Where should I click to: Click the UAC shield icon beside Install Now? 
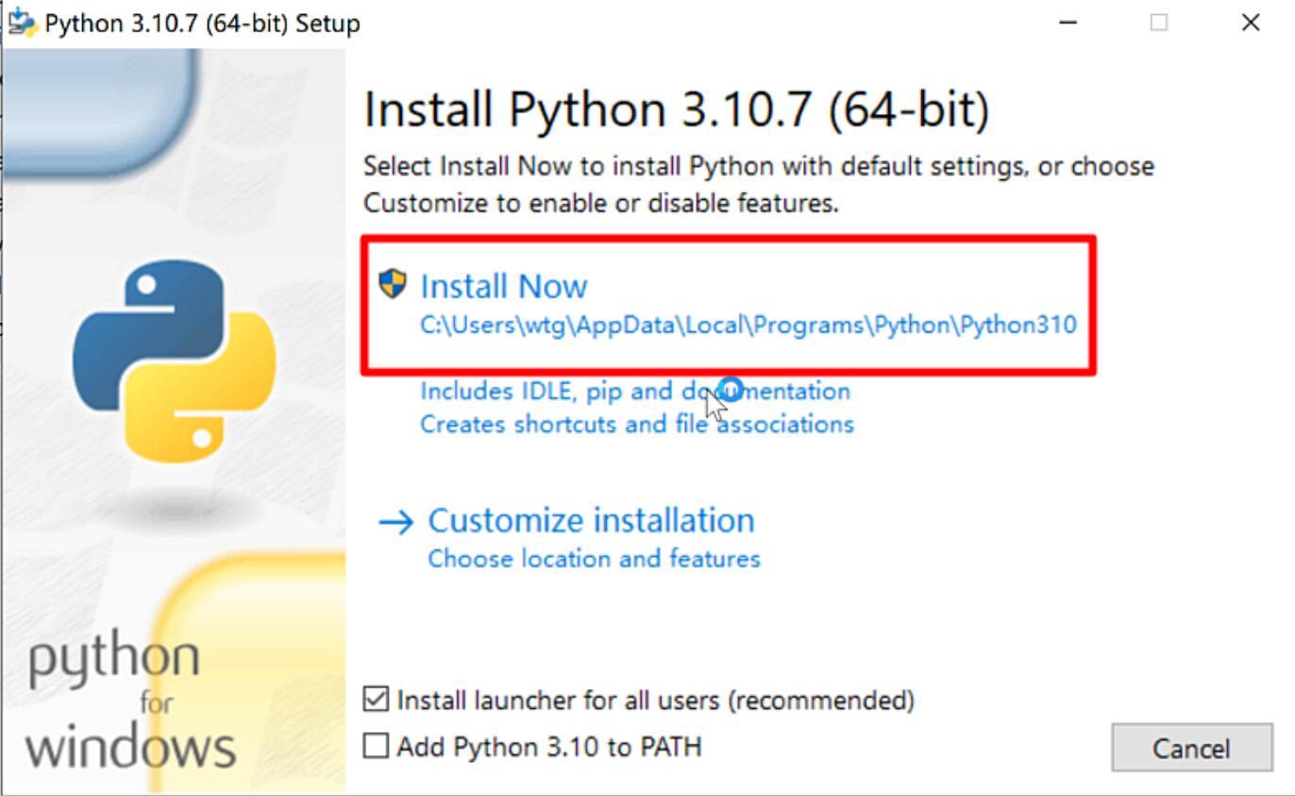[x=392, y=284]
